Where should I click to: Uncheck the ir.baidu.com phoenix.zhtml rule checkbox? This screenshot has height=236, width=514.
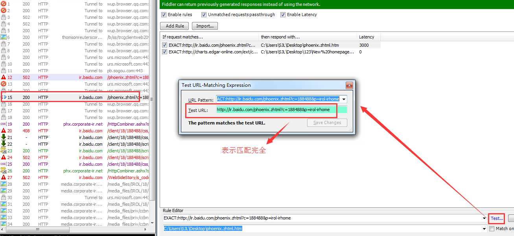point(165,45)
